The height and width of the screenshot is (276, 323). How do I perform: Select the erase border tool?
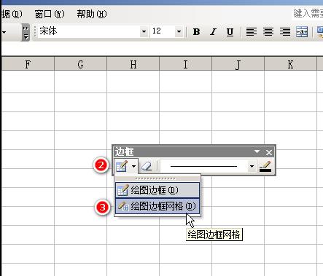click(147, 166)
